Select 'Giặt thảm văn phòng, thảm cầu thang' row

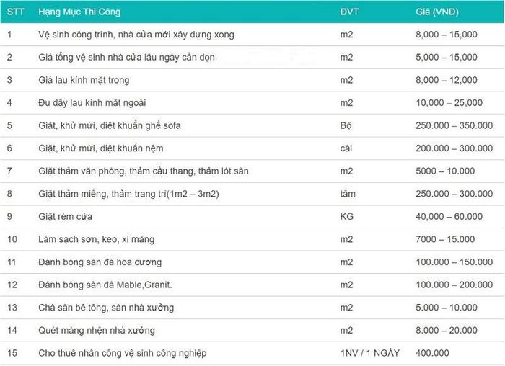click(x=252, y=171)
